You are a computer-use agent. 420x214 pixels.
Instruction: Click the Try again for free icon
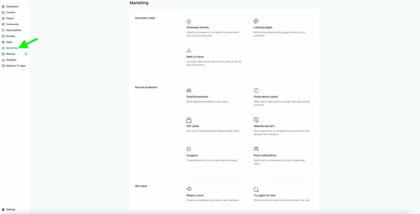256,189
